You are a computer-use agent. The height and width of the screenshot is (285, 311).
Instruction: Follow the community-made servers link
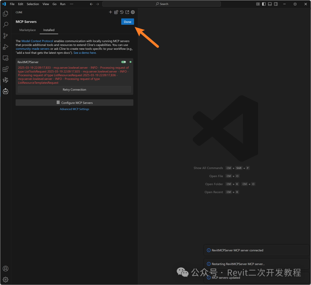pos(33,49)
